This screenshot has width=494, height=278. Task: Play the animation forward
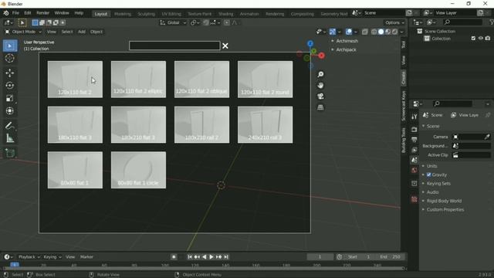tap(211, 257)
